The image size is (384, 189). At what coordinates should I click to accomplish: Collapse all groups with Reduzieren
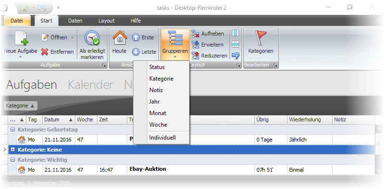tap(209, 56)
